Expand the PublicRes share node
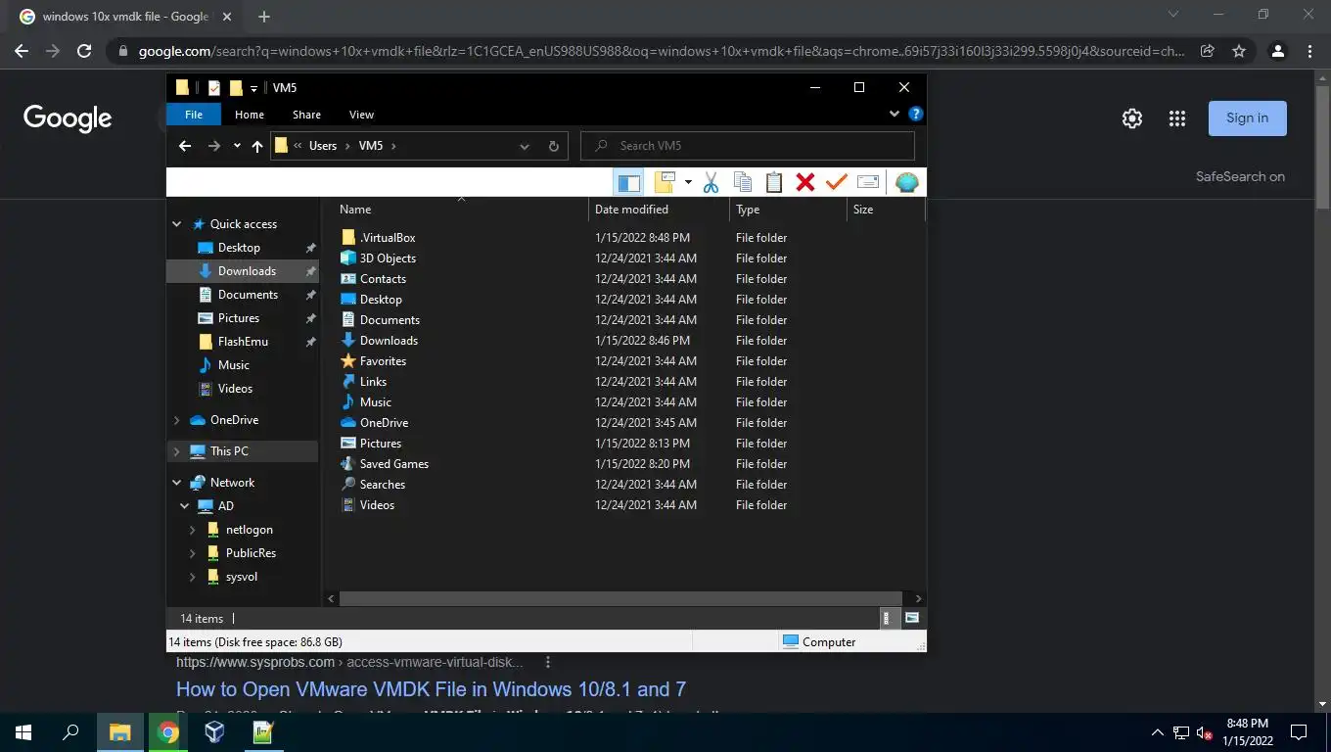Image resolution: width=1331 pixels, height=752 pixels. coord(193,553)
